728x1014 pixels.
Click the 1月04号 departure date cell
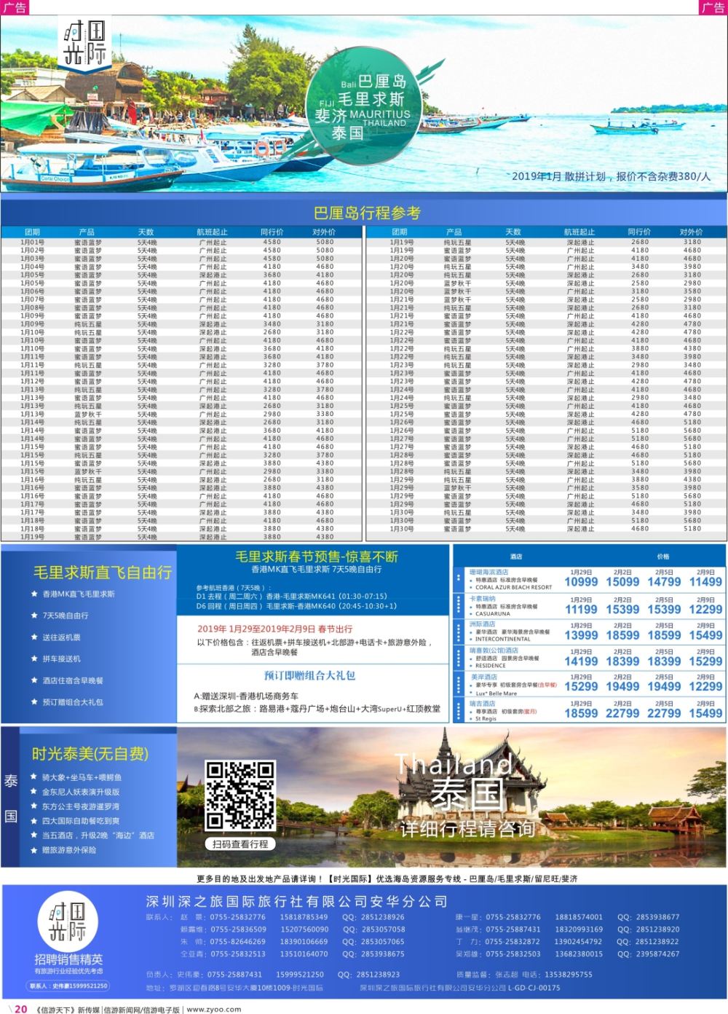coord(33,267)
